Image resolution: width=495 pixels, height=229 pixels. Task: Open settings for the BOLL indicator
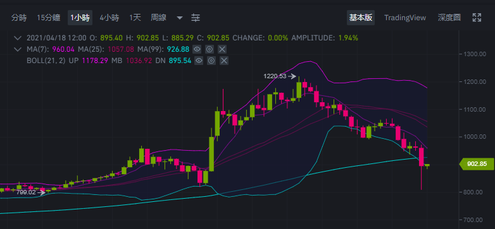pyautogui.click(x=211, y=61)
